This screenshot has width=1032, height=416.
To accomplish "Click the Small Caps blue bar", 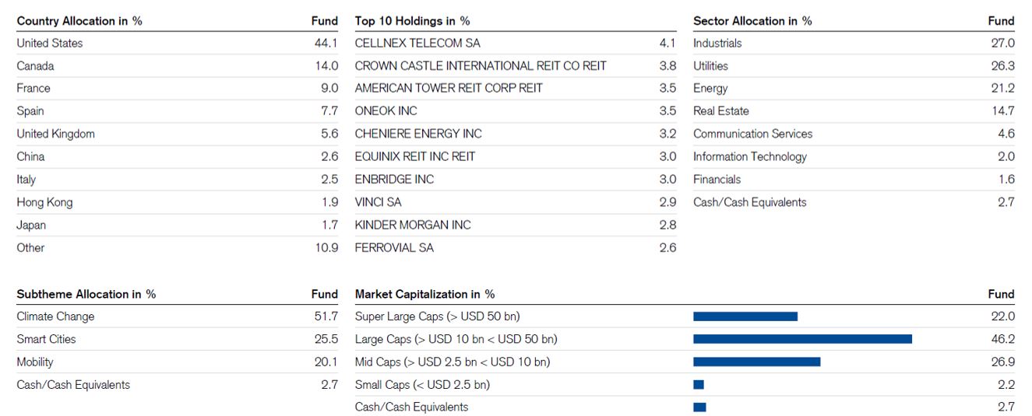I will [699, 384].
